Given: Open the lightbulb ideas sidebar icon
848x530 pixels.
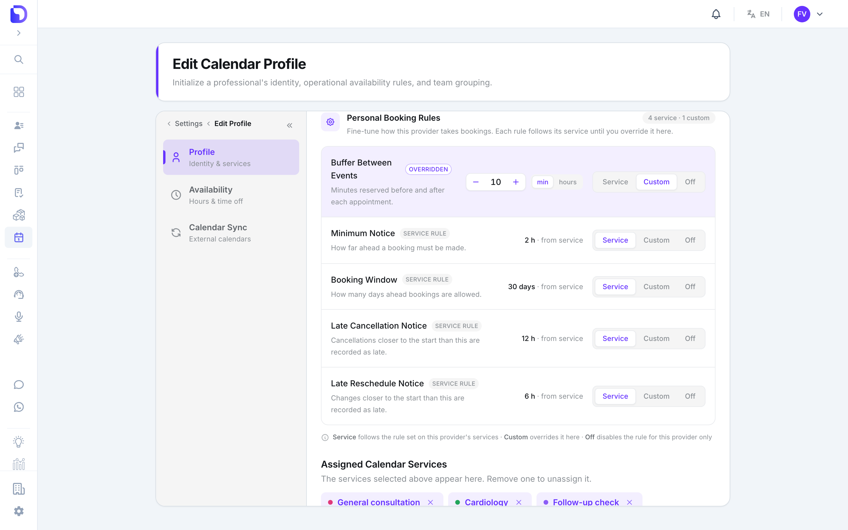Looking at the screenshot, I should pos(19,442).
